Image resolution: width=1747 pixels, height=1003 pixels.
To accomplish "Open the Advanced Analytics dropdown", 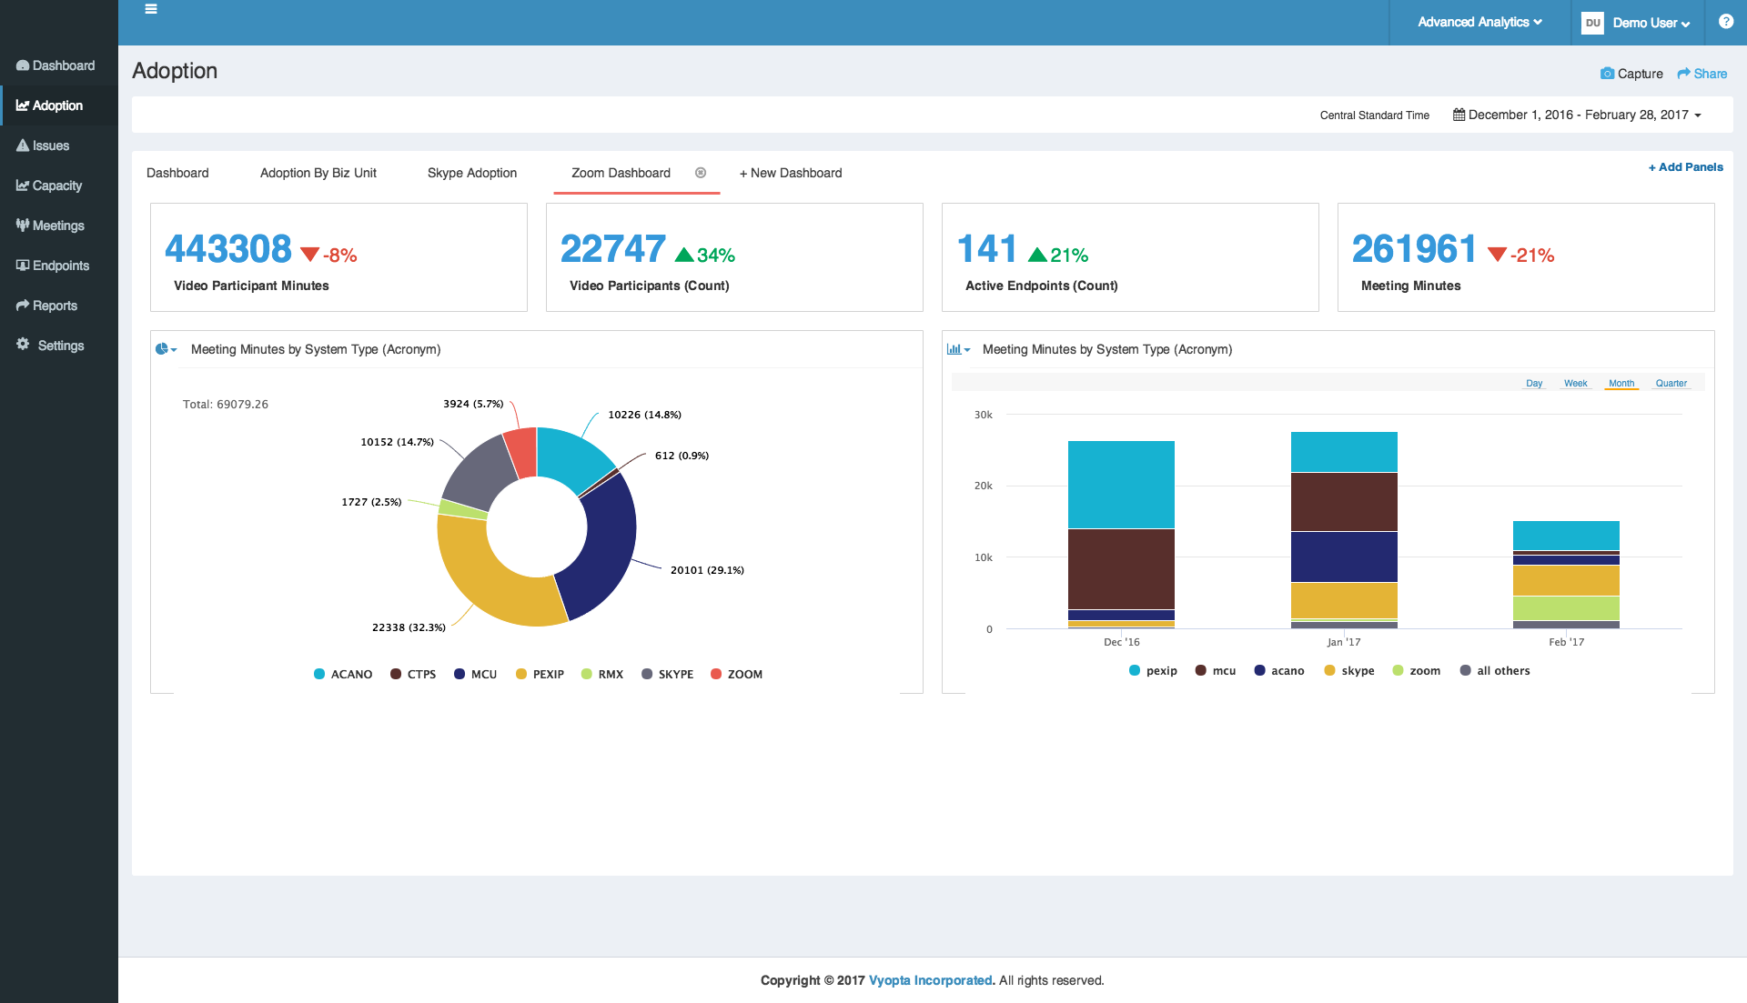I will click(1479, 22).
